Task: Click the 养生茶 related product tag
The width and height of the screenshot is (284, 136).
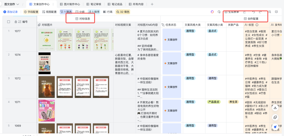Action: click(233, 102)
